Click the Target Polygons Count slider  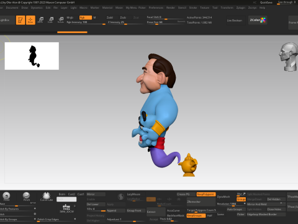(201, 210)
